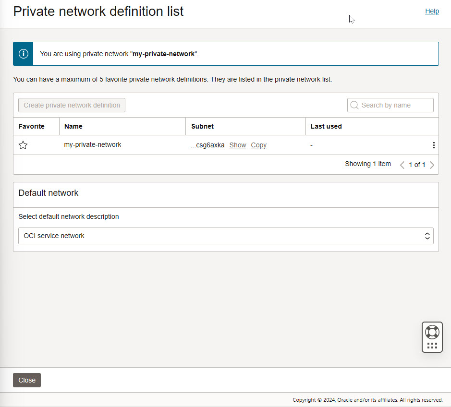Click Select default network description label
Image resolution: width=451 pixels, height=407 pixels.
pos(69,216)
